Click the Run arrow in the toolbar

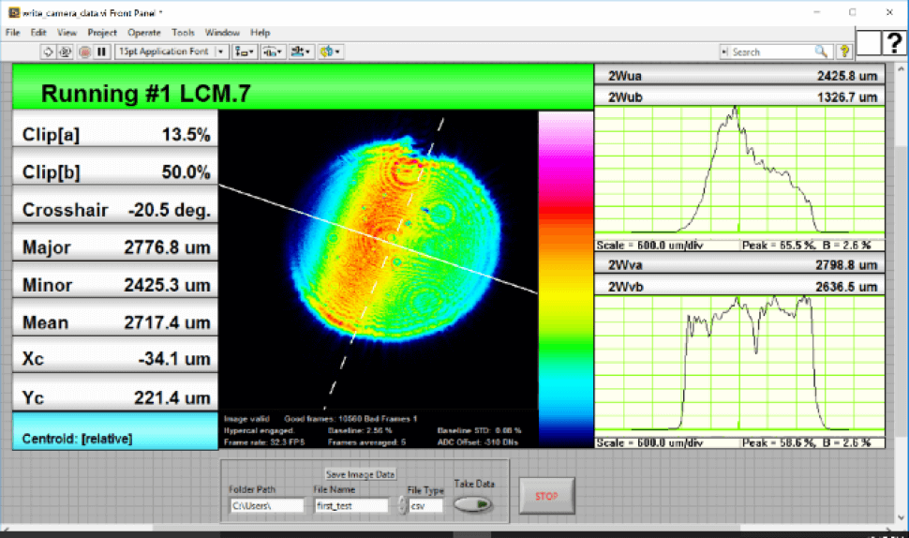pos(48,52)
